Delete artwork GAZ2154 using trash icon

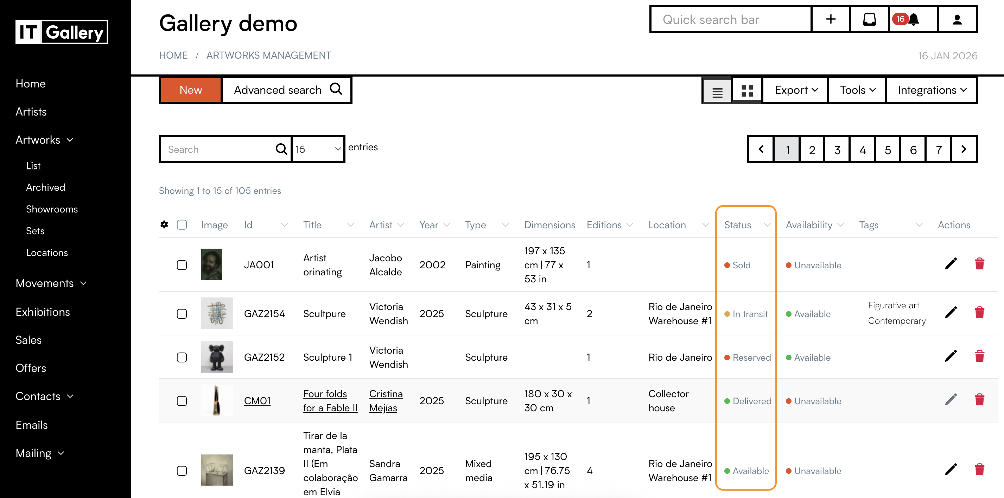[x=979, y=313]
